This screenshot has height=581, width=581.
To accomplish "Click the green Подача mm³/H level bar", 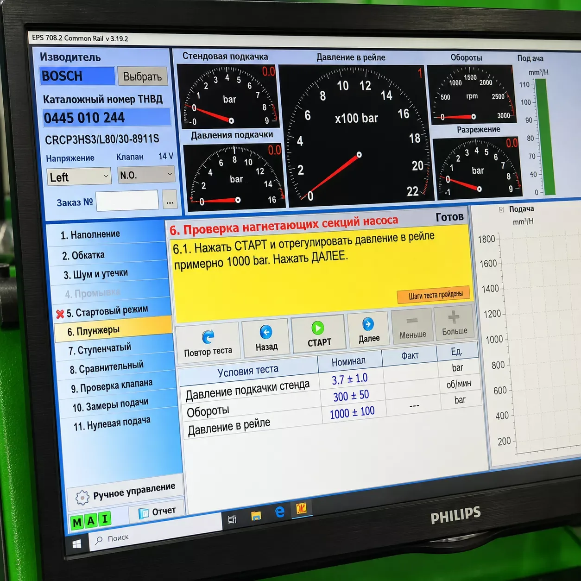I will point(545,137).
